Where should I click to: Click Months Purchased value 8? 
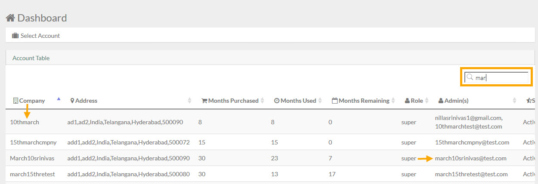[200, 122]
